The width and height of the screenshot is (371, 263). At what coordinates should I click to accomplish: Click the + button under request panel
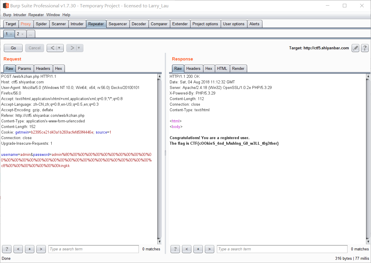[x=30, y=249]
